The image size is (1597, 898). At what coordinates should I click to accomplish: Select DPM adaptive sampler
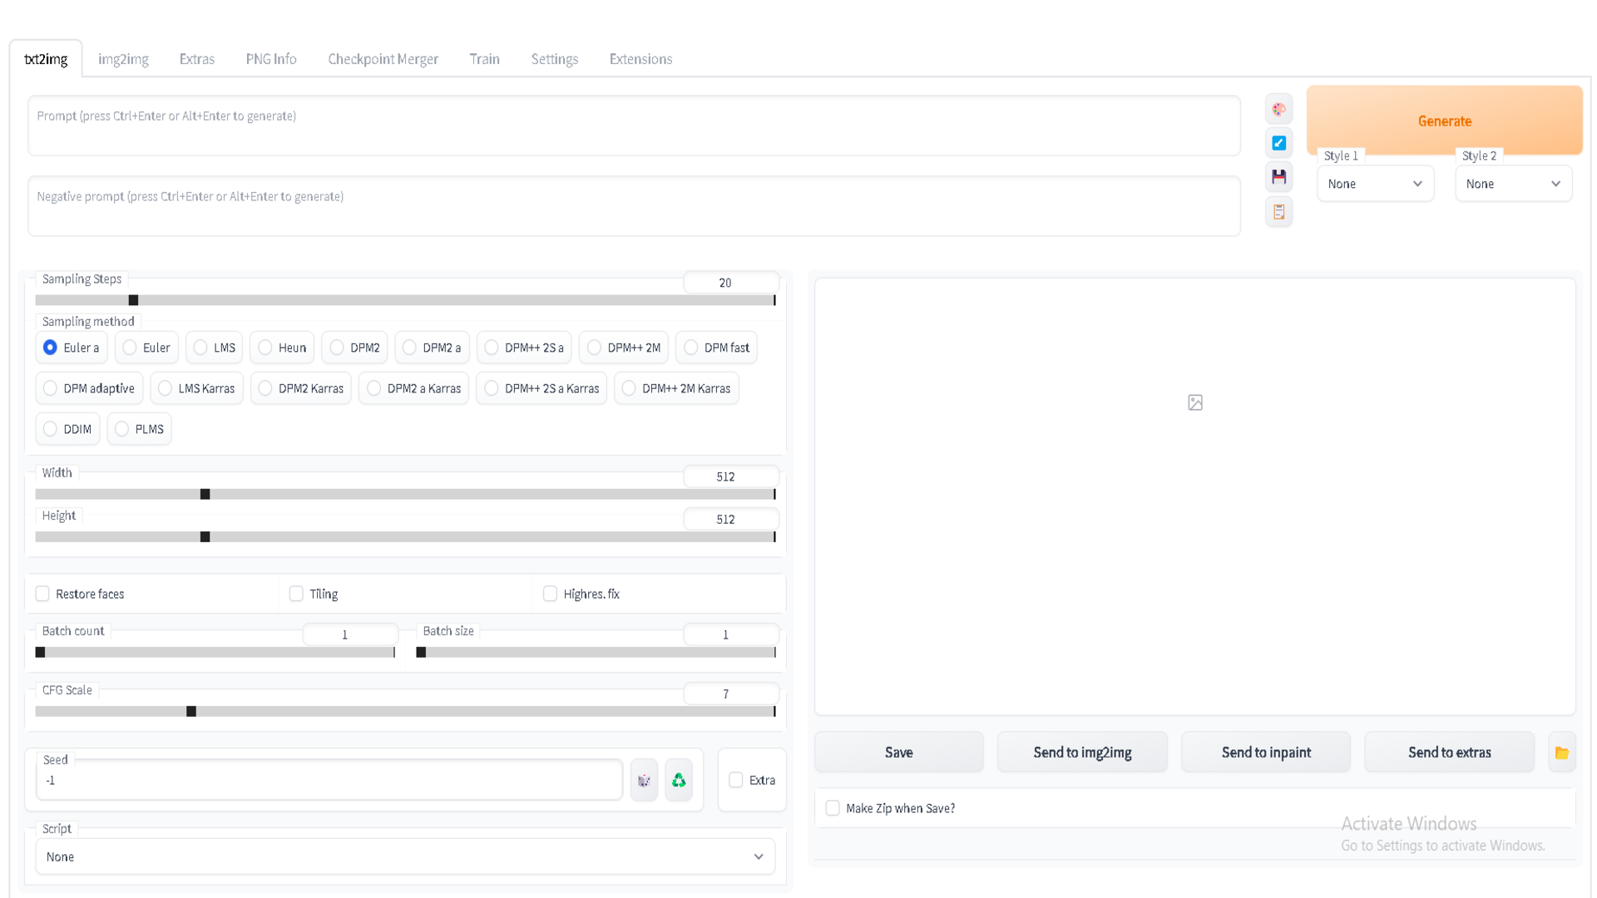(x=89, y=388)
